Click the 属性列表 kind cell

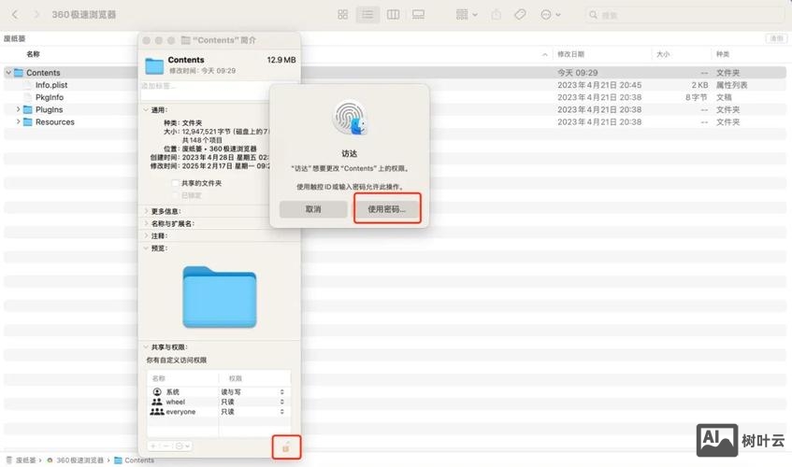[731, 85]
